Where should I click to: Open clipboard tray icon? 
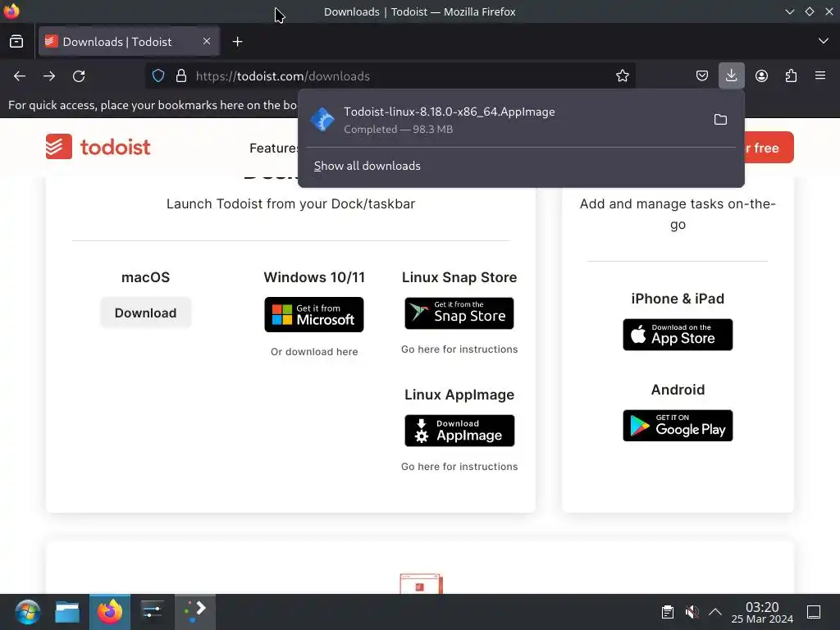pos(668,612)
